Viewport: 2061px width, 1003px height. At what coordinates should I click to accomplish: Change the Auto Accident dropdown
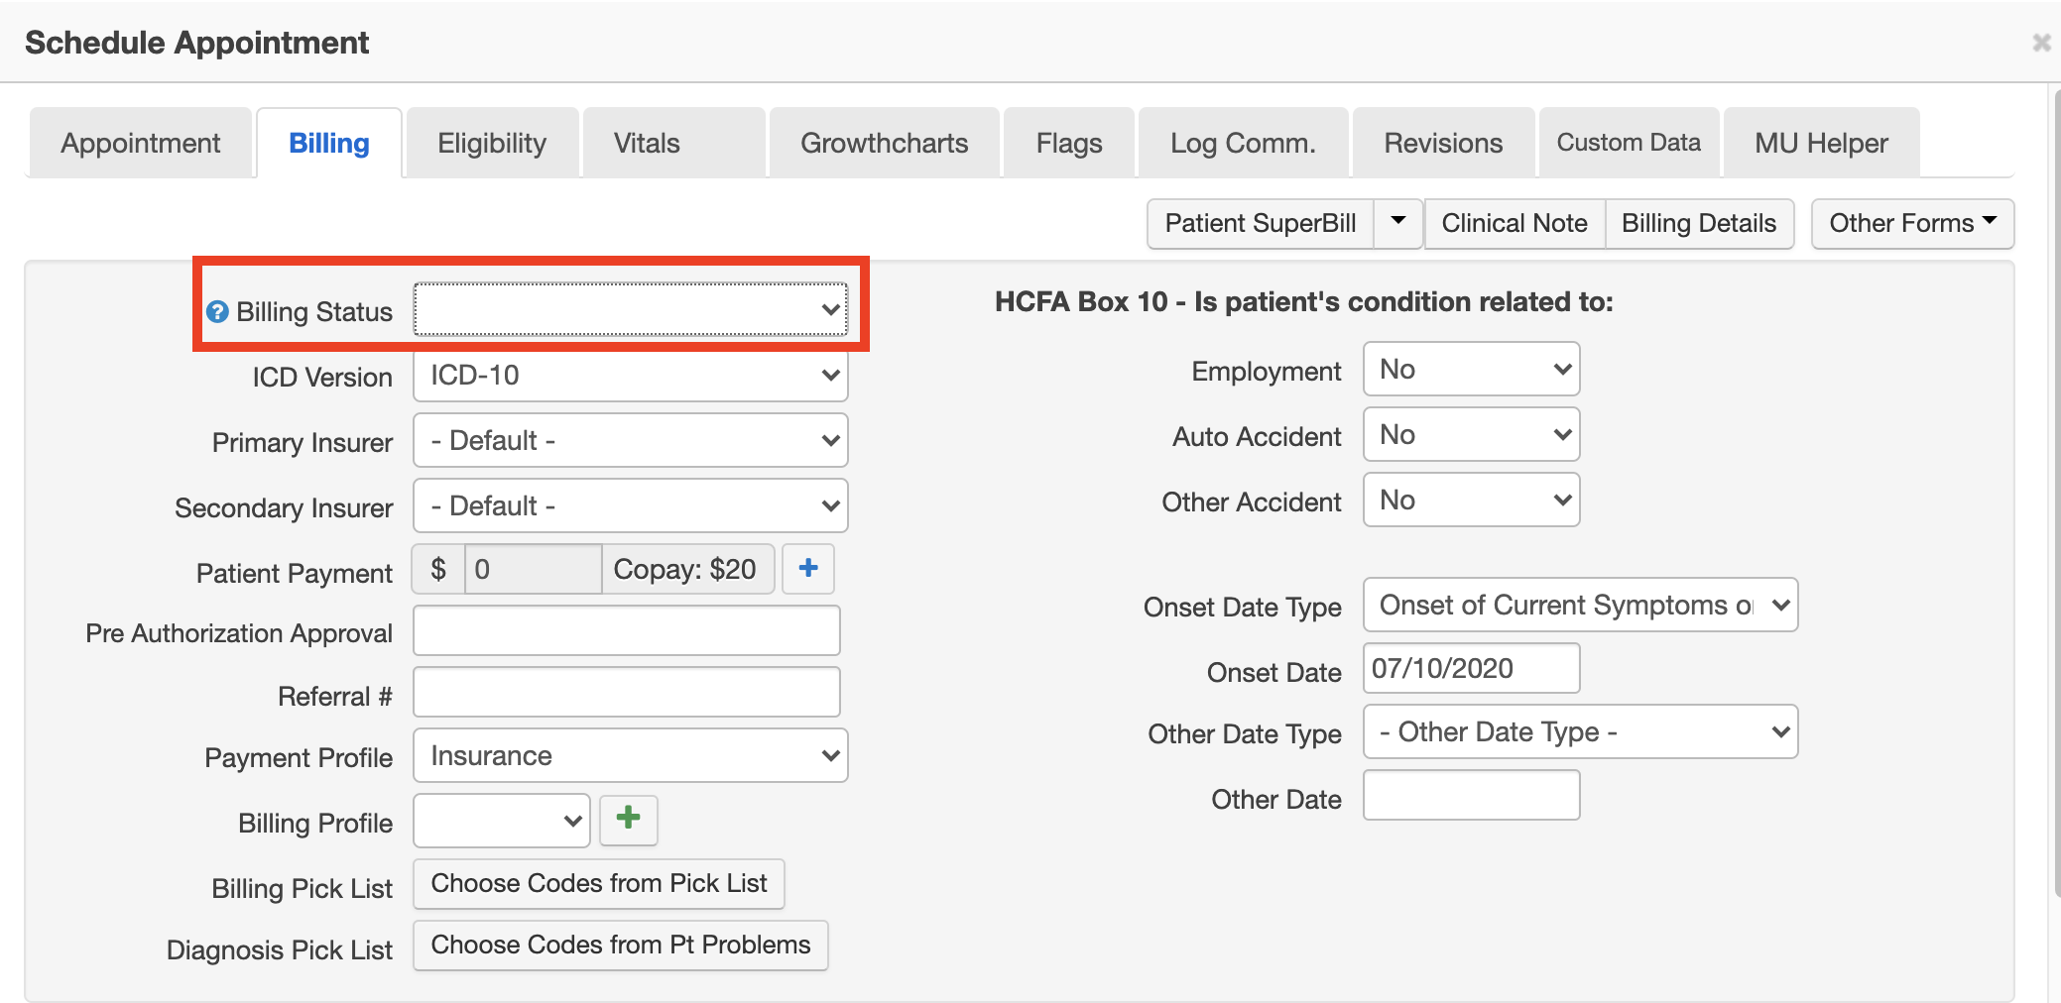(1472, 434)
